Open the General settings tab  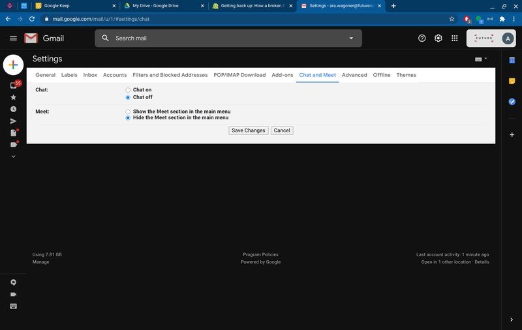[x=45, y=75]
